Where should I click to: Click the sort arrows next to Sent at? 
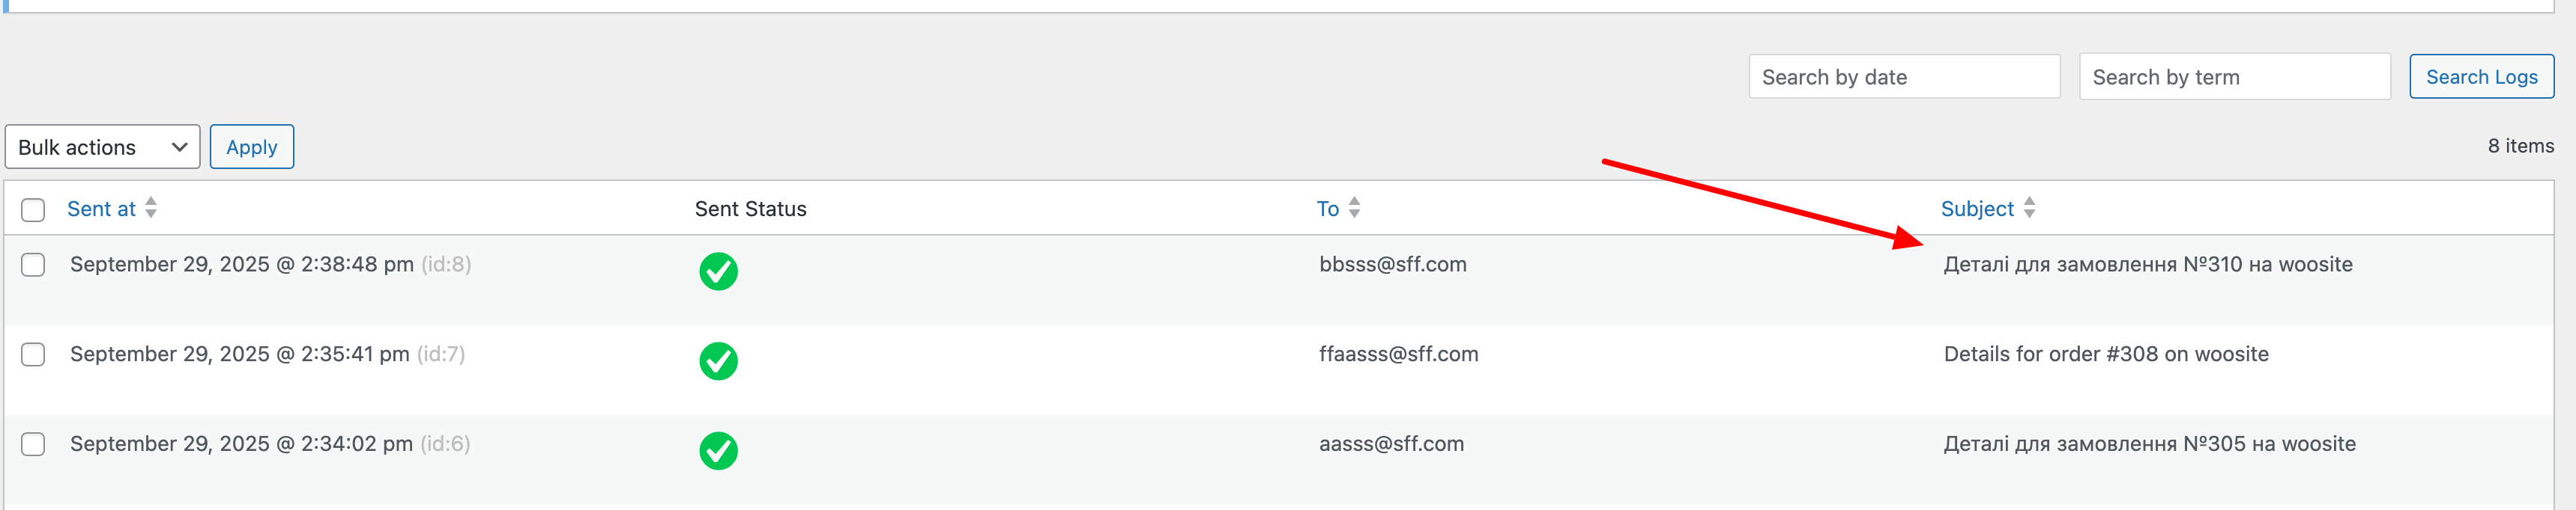pyautogui.click(x=151, y=208)
